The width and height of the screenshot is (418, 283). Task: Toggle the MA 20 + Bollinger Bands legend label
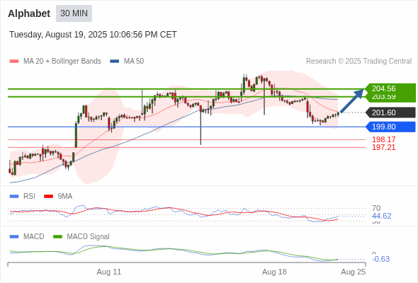62,62
